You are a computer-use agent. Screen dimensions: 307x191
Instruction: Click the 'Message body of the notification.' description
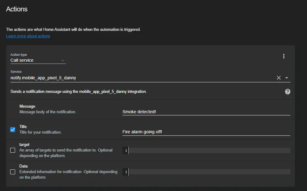click(48, 112)
